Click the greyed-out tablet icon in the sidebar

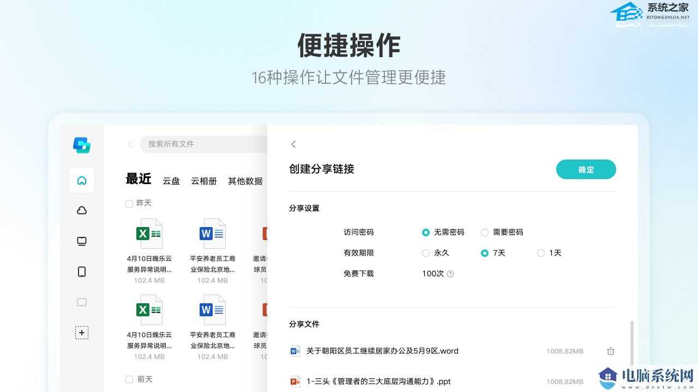pos(82,302)
